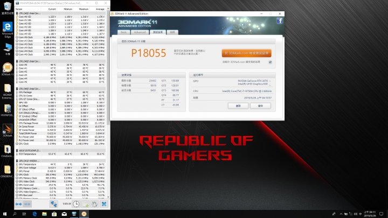The image size is (388, 218).
Task: Show hidden tray icons chevron
Action: point(341,214)
